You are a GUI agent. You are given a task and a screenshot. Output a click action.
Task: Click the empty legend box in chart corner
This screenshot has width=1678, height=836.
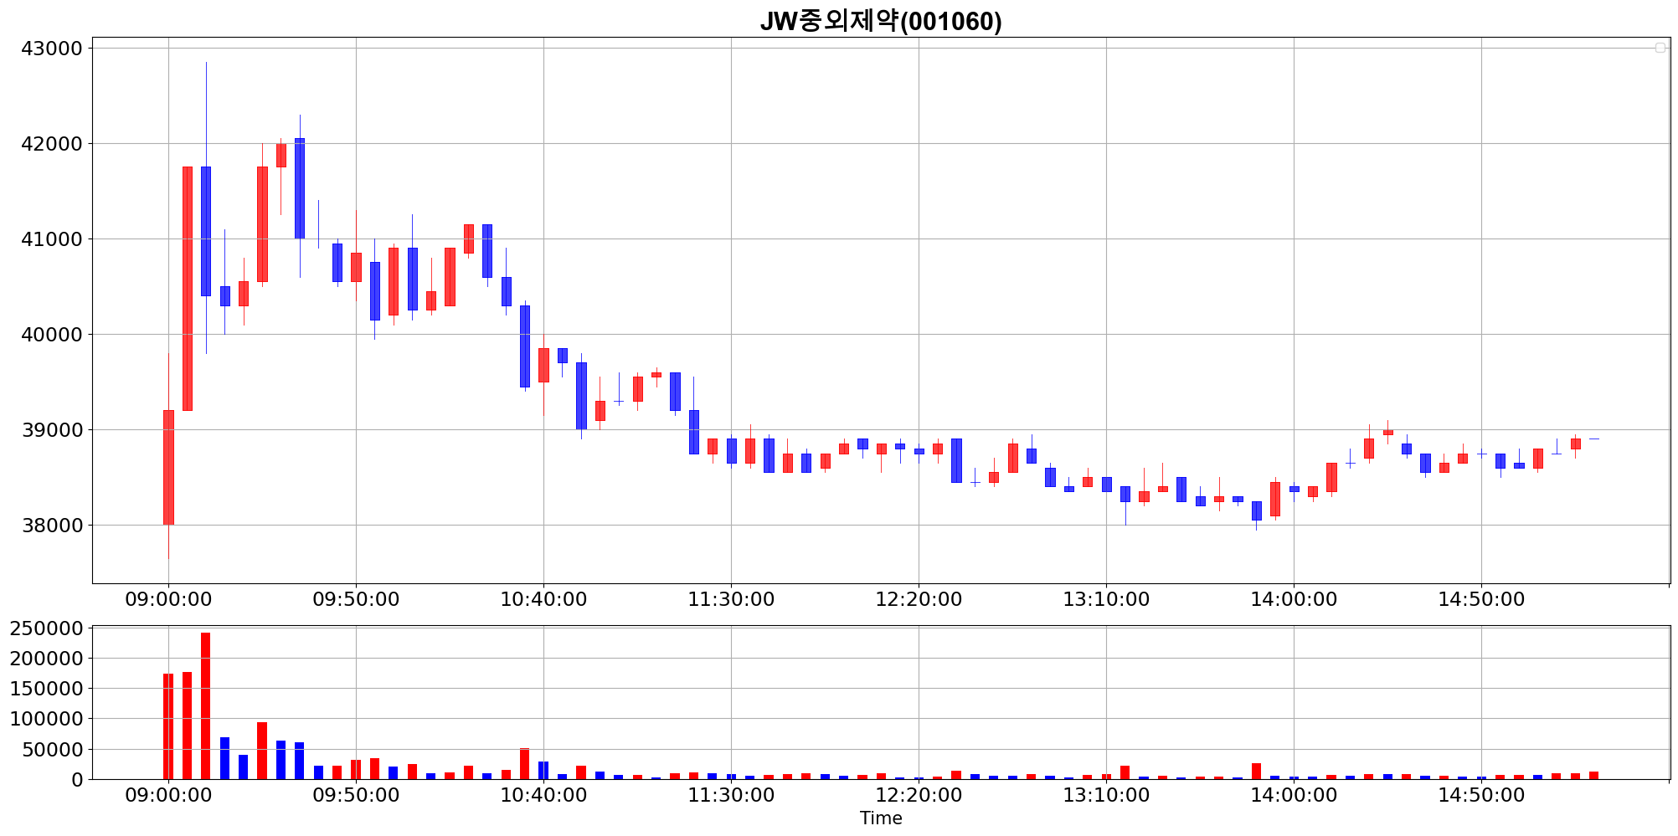point(1660,48)
